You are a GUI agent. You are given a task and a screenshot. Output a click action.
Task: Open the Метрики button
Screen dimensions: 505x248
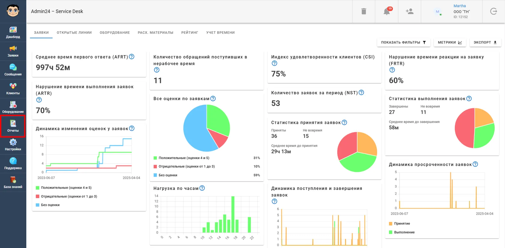pos(450,42)
